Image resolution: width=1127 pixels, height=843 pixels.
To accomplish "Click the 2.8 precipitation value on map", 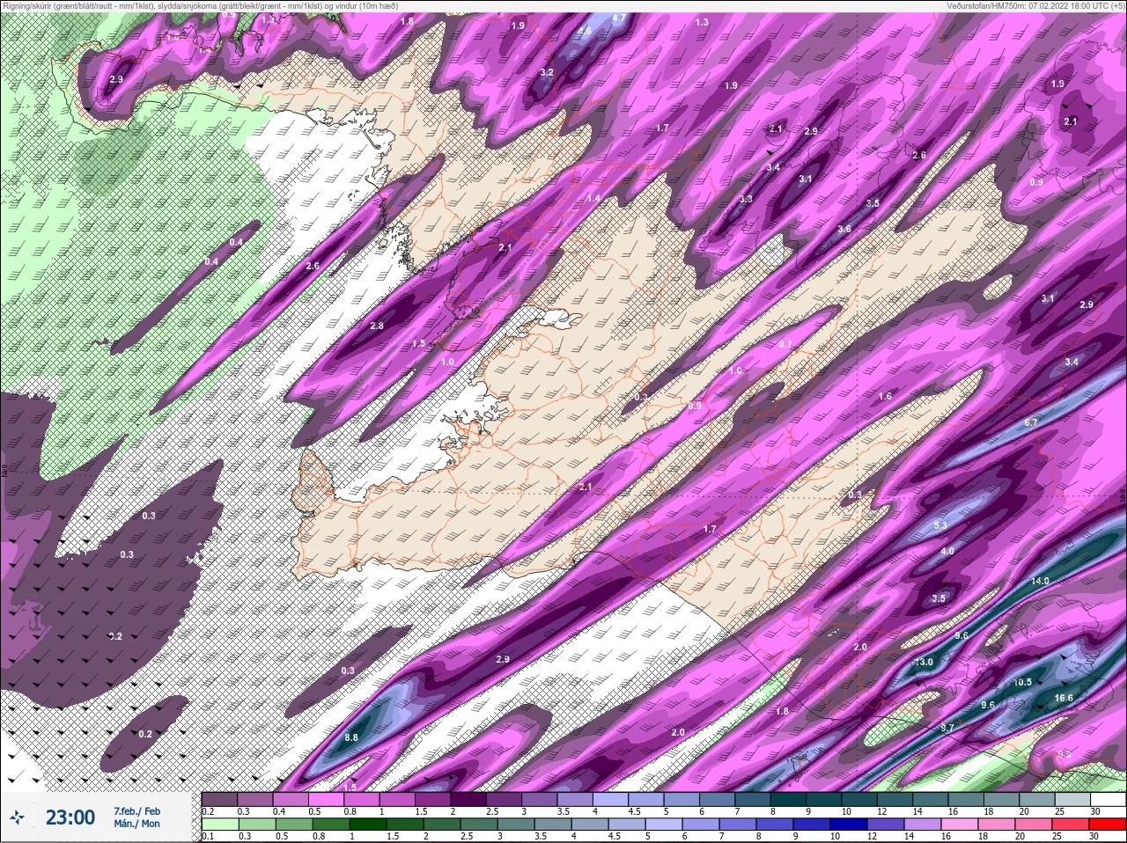I will [377, 326].
